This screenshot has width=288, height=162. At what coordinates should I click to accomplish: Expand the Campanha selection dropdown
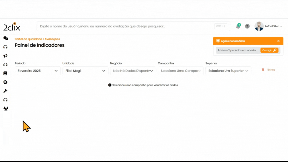pyautogui.click(x=180, y=71)
